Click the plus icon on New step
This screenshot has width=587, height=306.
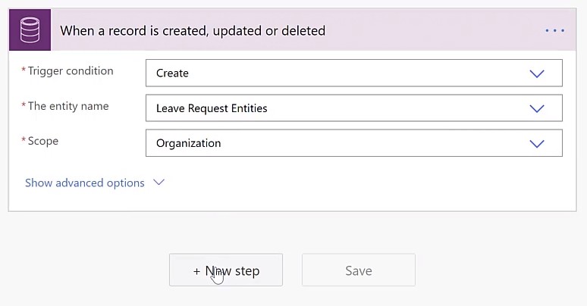pyautogui.click(x=197, y=271)
